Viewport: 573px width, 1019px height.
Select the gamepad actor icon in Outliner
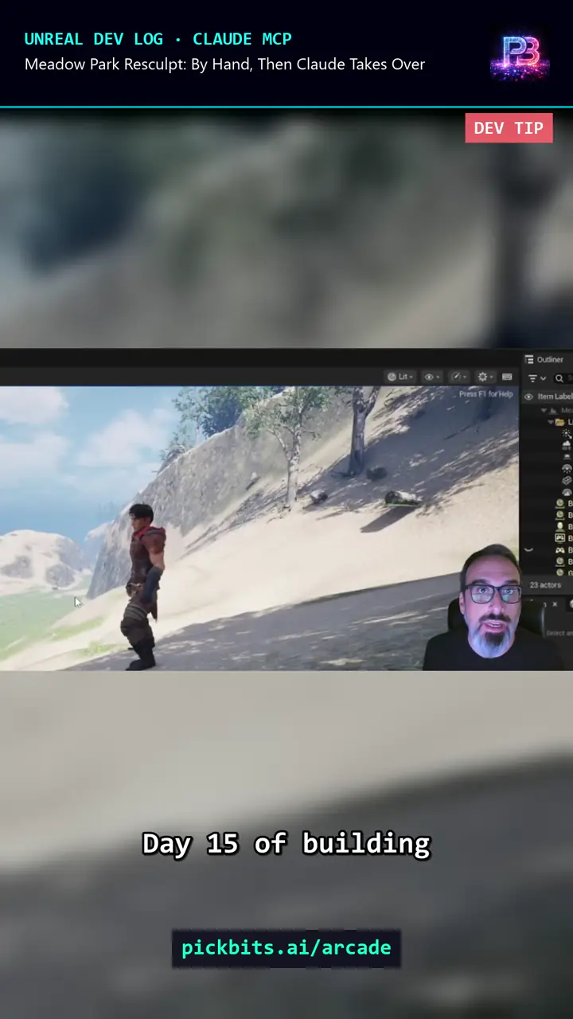coord(559,550)
